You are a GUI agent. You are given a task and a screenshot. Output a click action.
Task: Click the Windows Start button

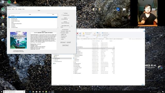tap(1, 92)
